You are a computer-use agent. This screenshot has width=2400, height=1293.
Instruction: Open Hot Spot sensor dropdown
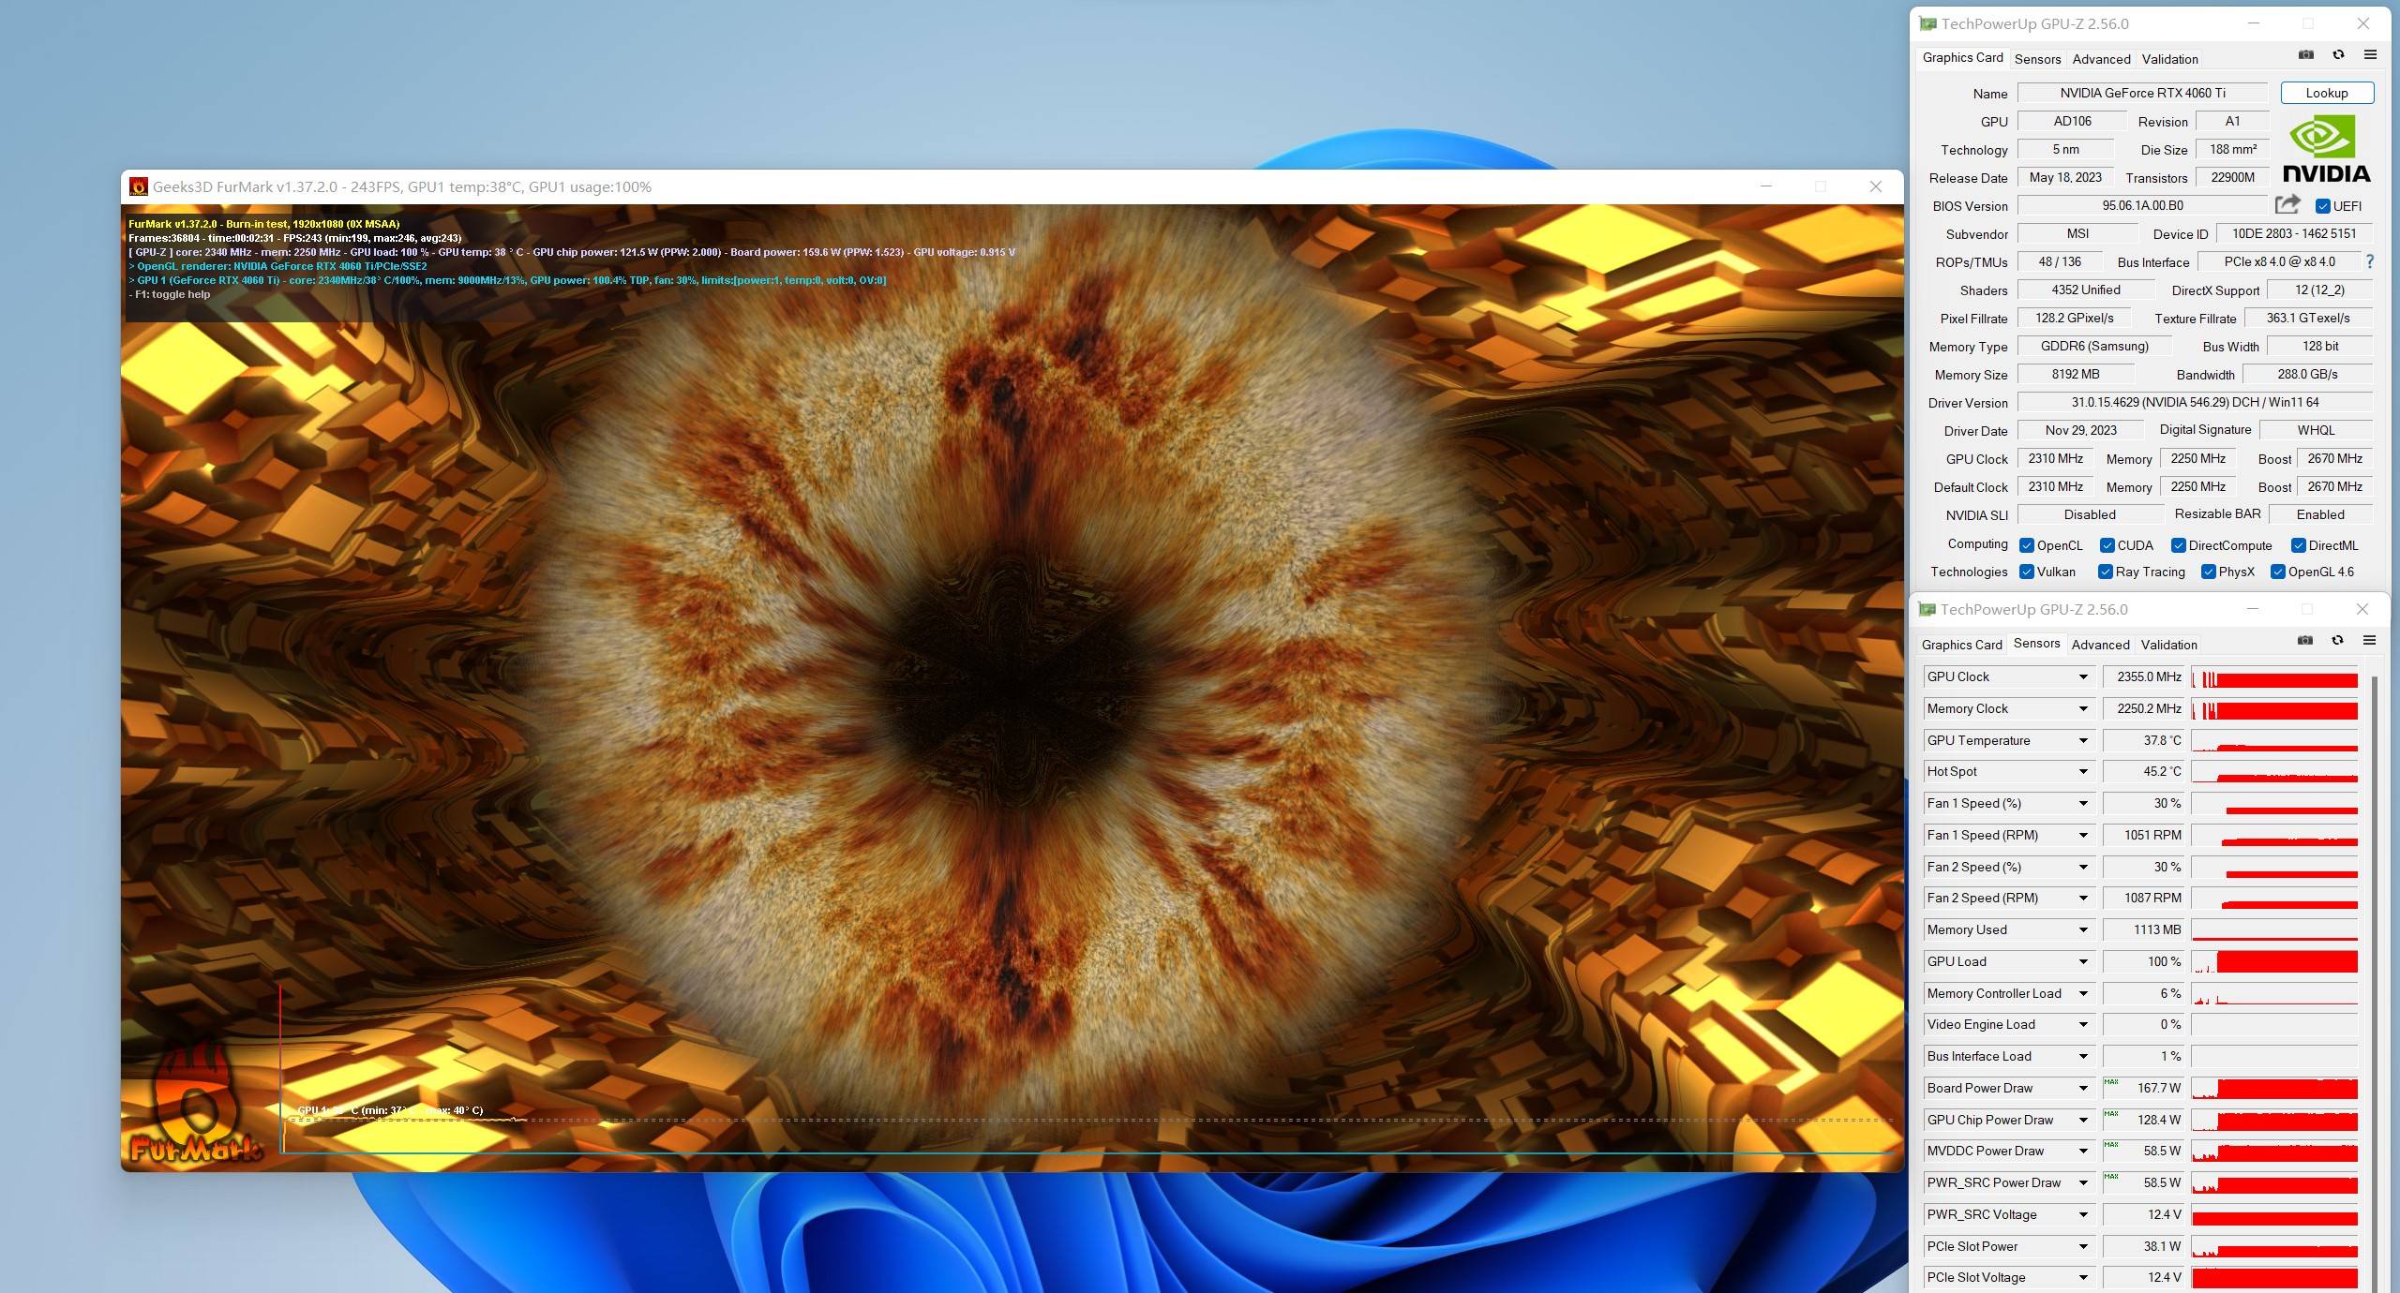tap(2083, 771)
